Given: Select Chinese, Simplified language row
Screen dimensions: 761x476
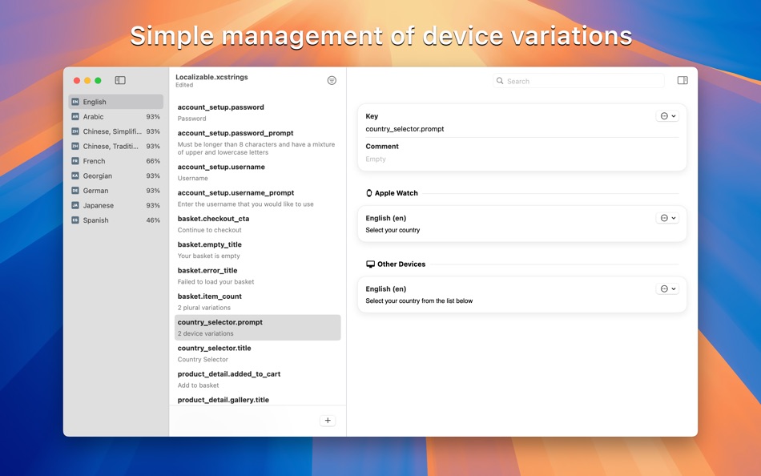Looking at the screenshot, I should coord(116,131).
